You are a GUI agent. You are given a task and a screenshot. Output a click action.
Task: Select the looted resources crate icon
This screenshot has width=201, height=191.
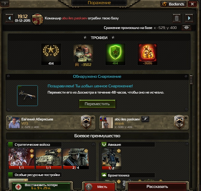click(x=83, y=53)
